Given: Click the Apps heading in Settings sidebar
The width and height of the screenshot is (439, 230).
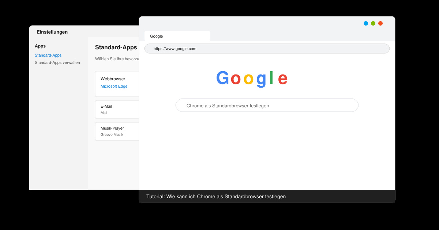Looking at the screenshot, I should pyautogui.click(x=40, y=46).
